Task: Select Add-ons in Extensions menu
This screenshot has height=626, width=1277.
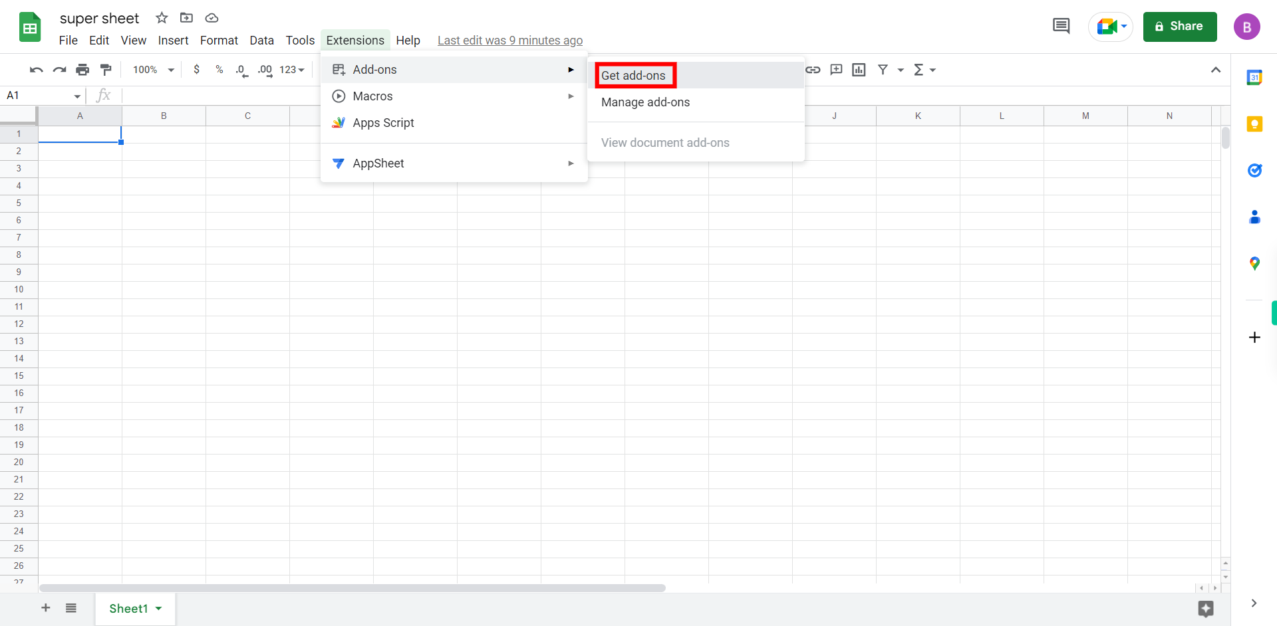Action: tap(454, 70)
